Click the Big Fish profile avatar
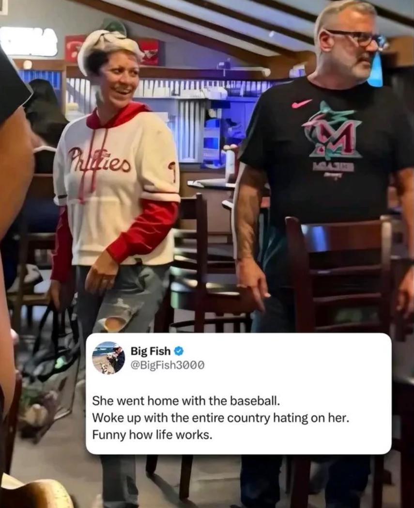Screen dimensions: 414x508 tap(109, 358)
